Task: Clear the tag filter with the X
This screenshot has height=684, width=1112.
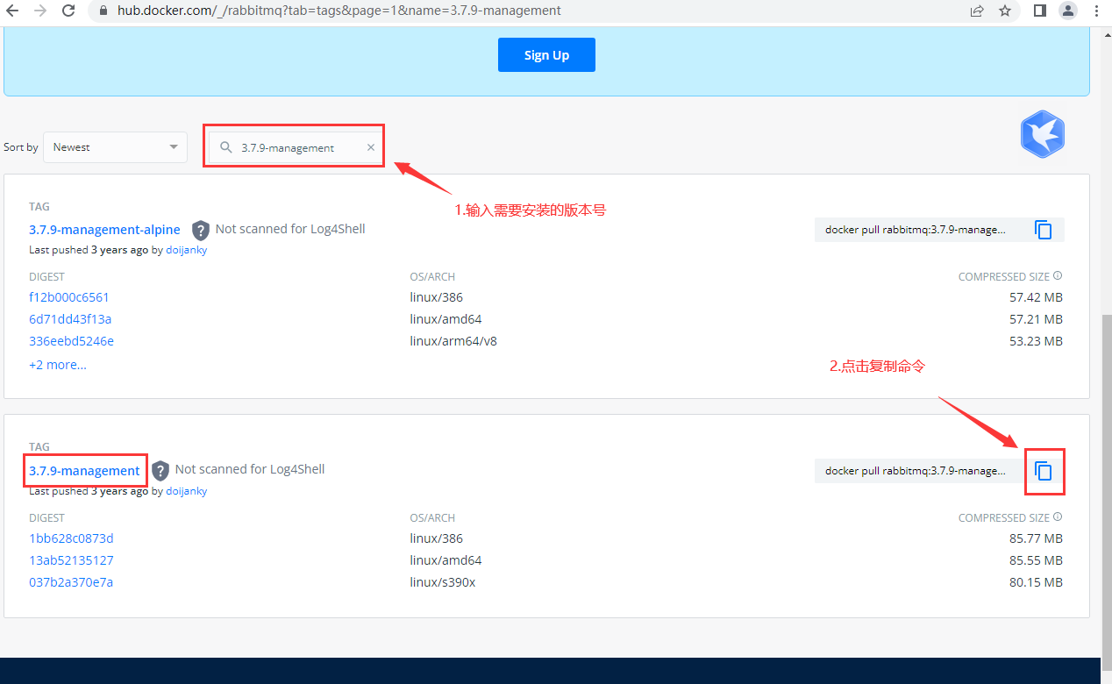Action: [x=371, y=147]
